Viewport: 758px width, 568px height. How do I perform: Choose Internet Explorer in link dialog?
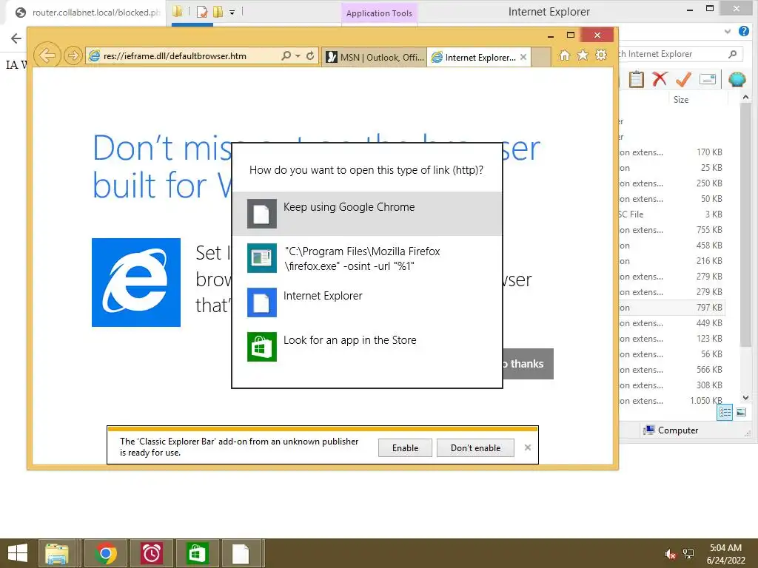click(x=367, y=302)
